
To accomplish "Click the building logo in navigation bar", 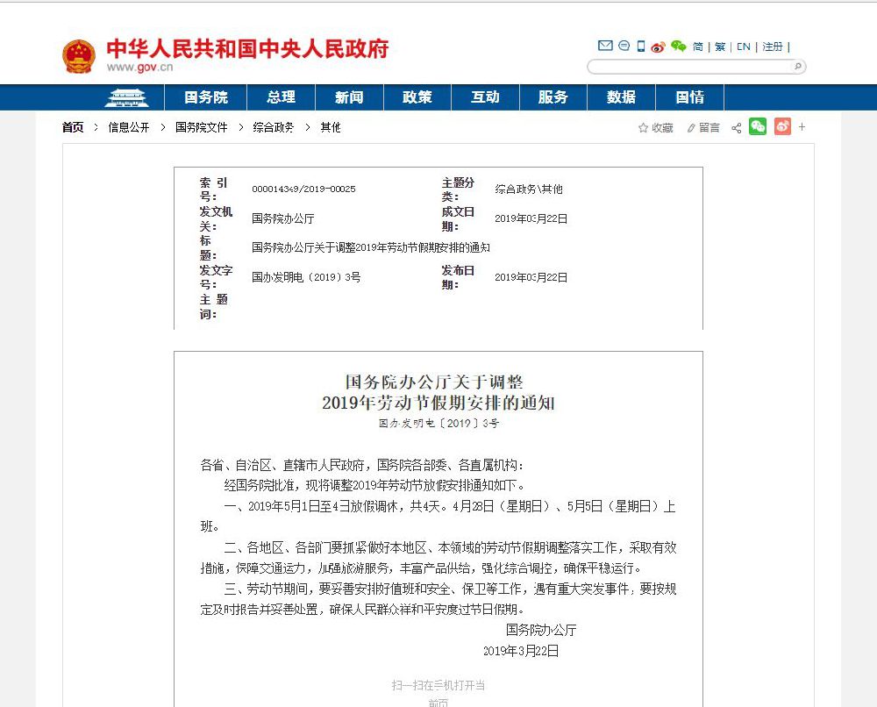I will click(x=127, y=98).
